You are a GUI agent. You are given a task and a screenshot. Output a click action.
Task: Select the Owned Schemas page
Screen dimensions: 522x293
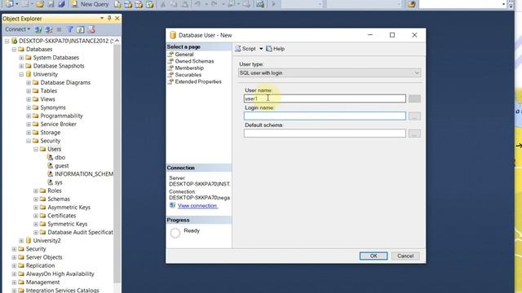click(x=194, y=61)
